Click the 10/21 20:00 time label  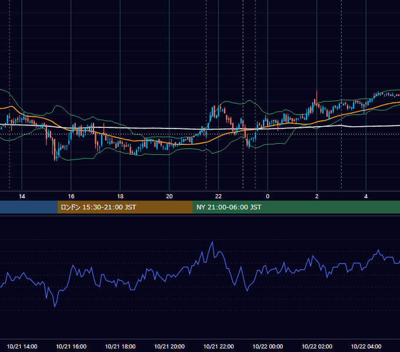tap(169, 346)
